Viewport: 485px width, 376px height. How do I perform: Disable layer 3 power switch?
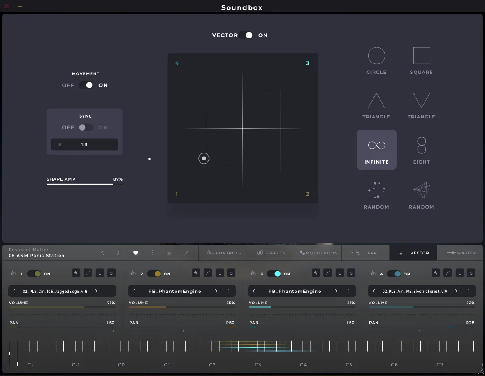(274, 274)
